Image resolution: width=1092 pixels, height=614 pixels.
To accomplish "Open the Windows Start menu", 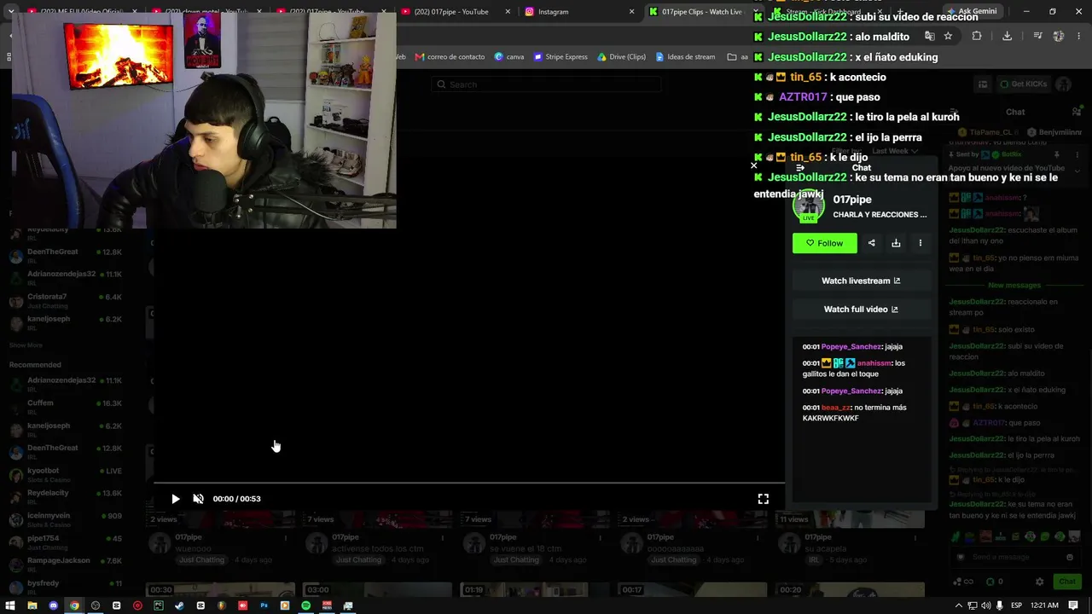I will click(x=11, y=605).
